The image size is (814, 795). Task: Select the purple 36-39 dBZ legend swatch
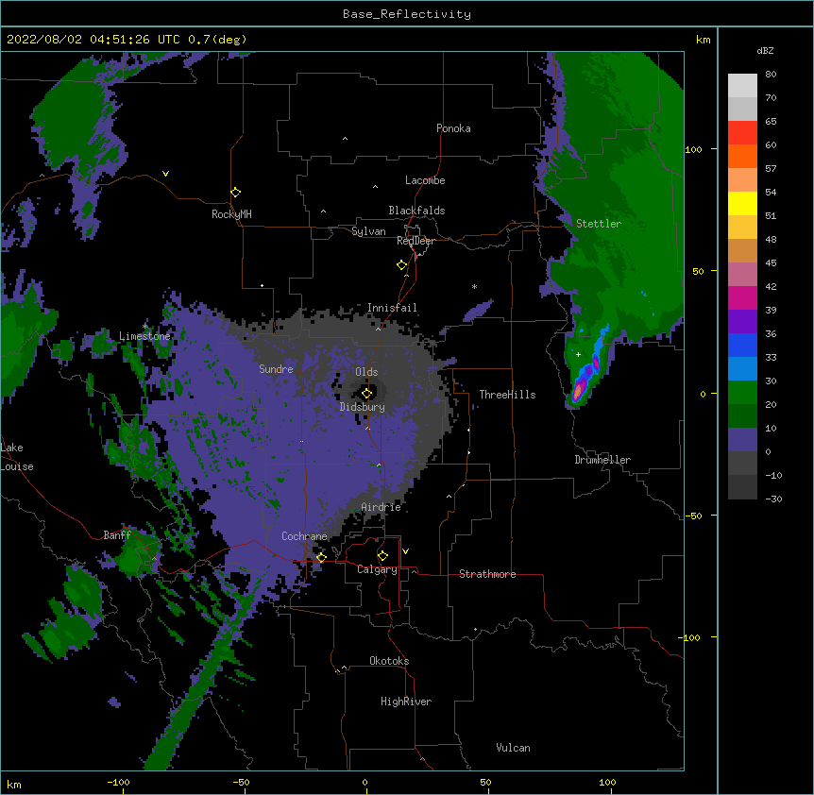742,322
